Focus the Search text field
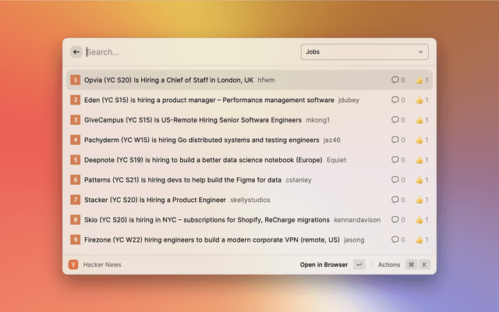This screenshot has height=312, width=499. coord(187,52)
